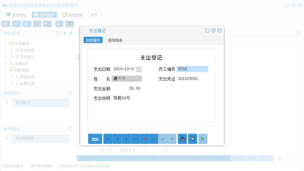Collapse the 信息窗口 panel

pyautogui.click(x=70, y=93)
